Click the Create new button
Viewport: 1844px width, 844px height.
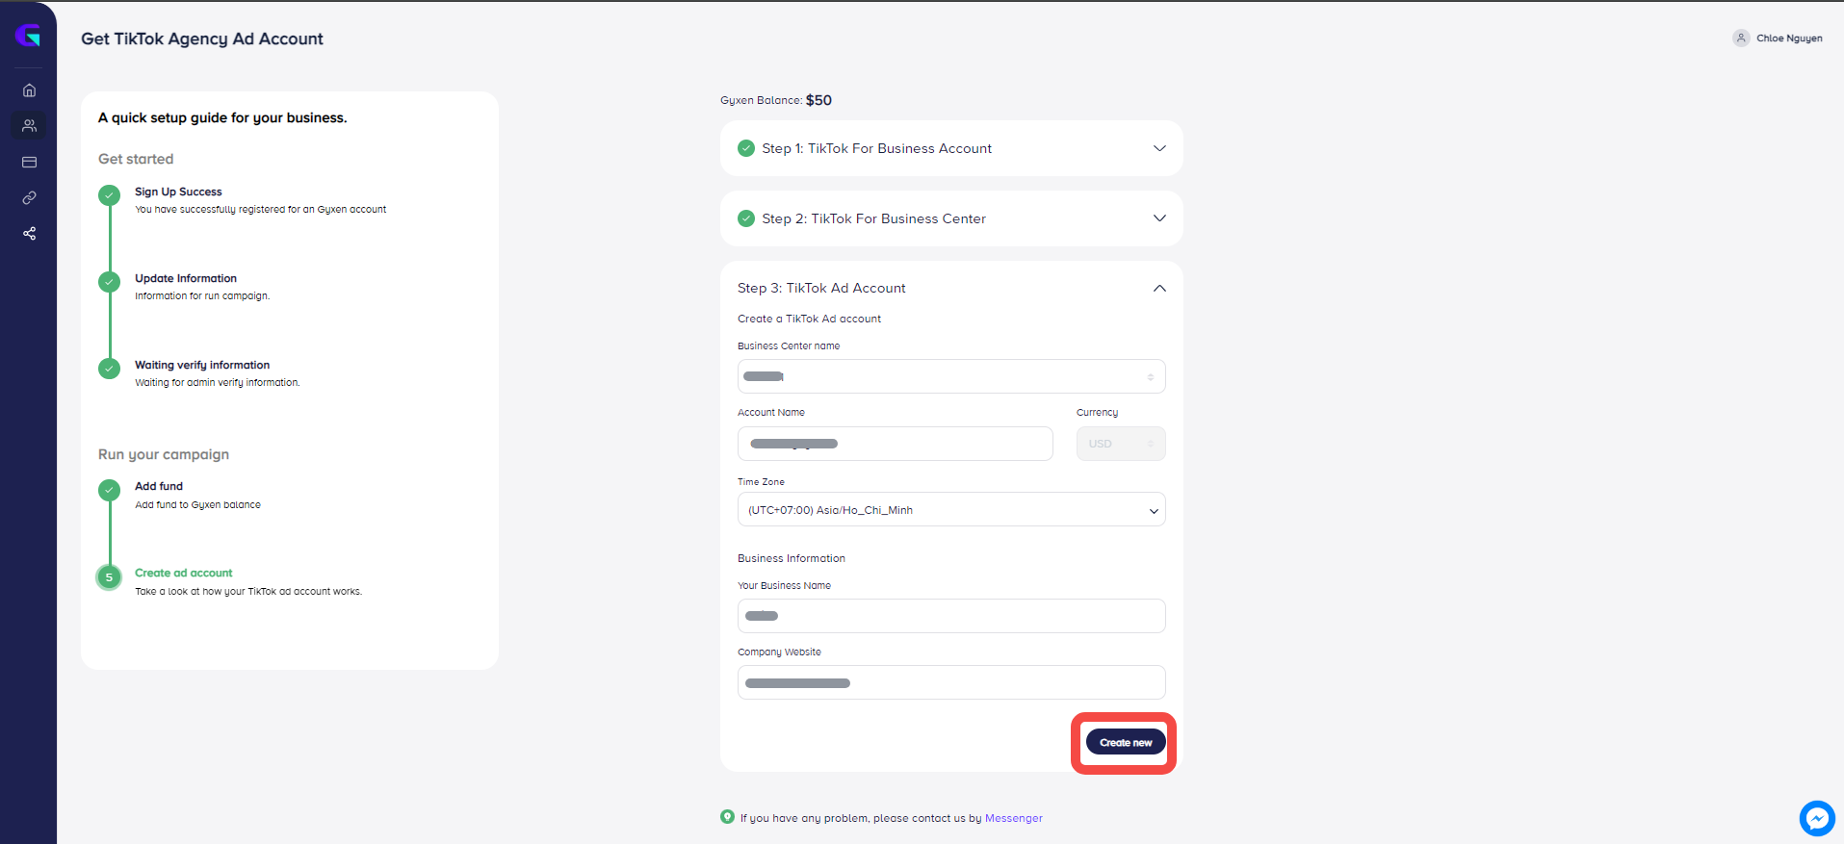[1126, 742]
